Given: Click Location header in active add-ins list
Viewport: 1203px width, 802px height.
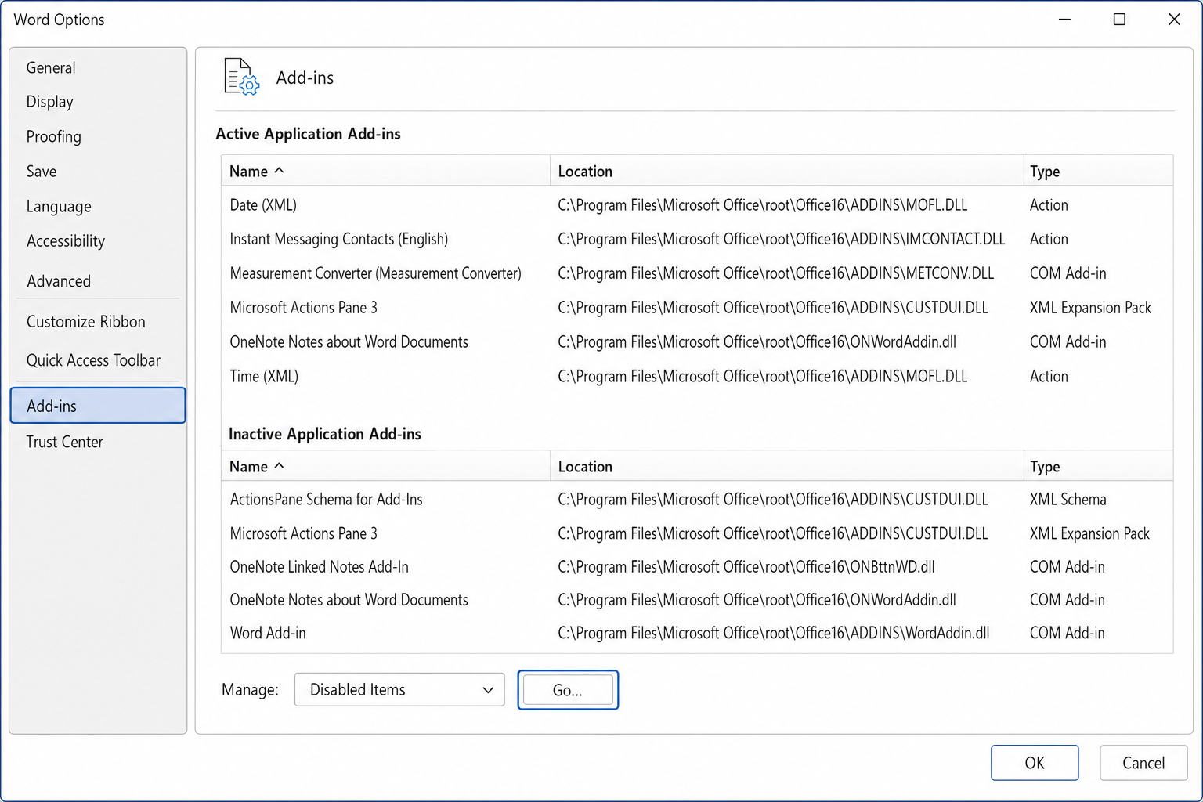Looking at the screenshot, I should 787,171.
